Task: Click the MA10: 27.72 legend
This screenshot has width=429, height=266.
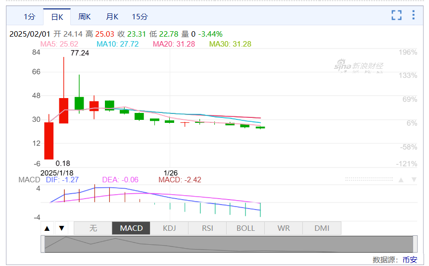Action: pyautogui.click(x=118, y=44)
